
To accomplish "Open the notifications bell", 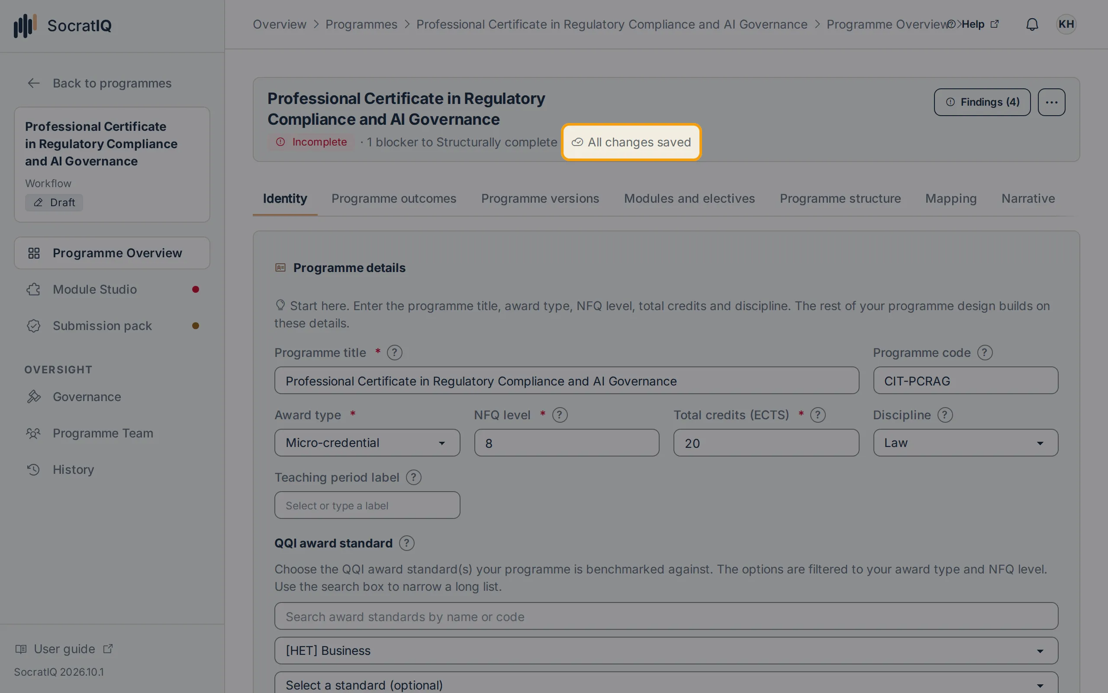I will 1032,24.
